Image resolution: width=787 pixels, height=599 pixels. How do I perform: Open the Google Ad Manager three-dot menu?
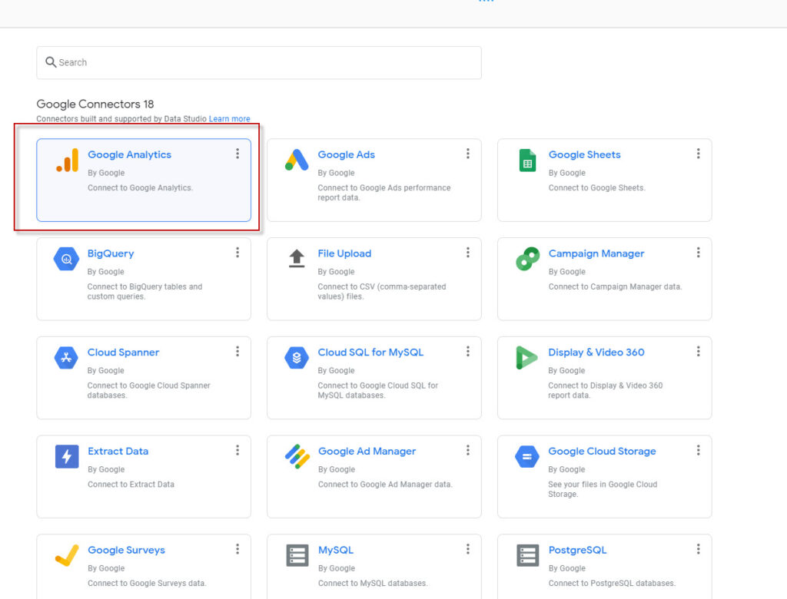pyautogui.click(x=468, y=450)
